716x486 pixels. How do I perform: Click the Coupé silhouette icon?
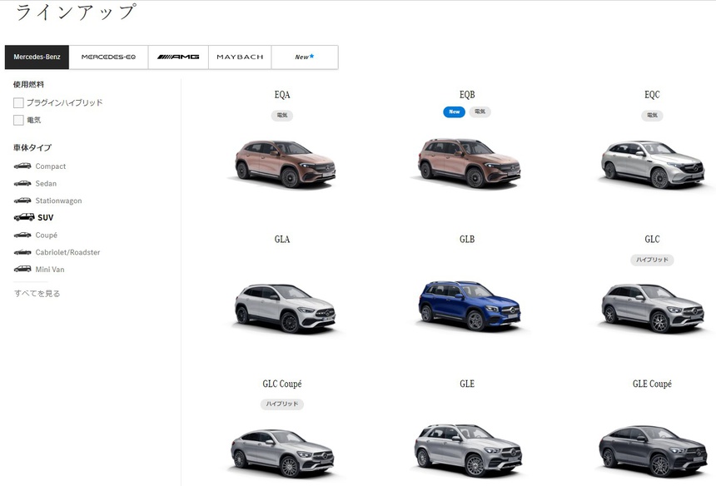(x=22, y=235)
